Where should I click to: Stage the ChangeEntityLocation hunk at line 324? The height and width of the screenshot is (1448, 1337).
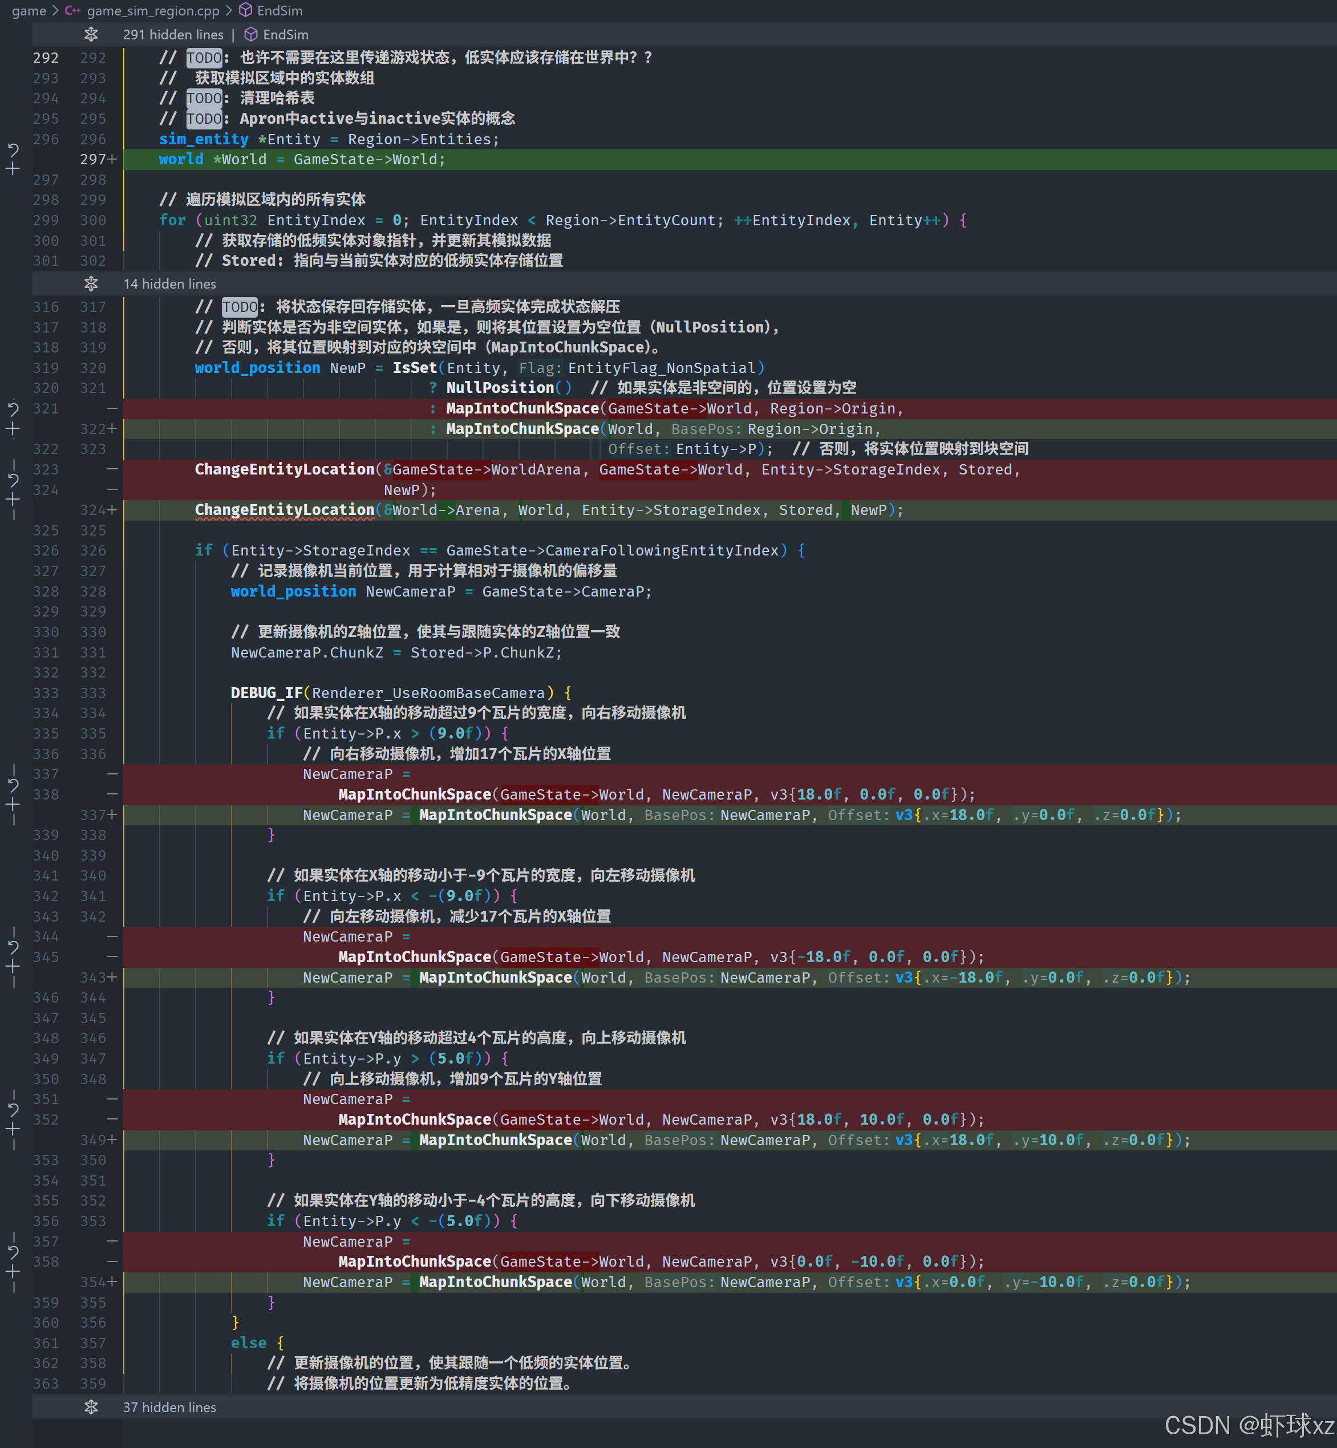13,500
